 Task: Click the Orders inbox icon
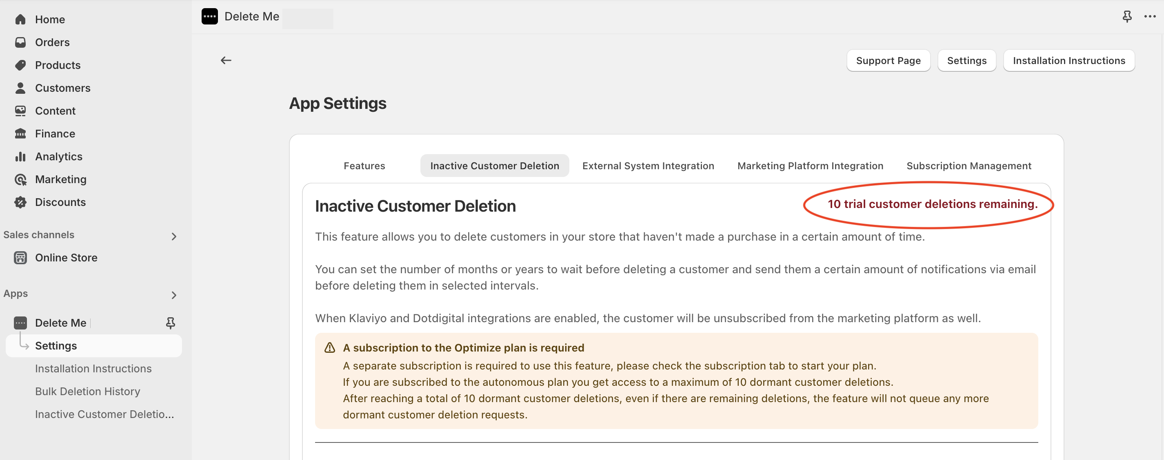tap(20, 42)
